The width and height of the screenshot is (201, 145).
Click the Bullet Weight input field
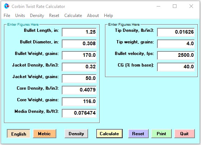[x=79, y=55]
